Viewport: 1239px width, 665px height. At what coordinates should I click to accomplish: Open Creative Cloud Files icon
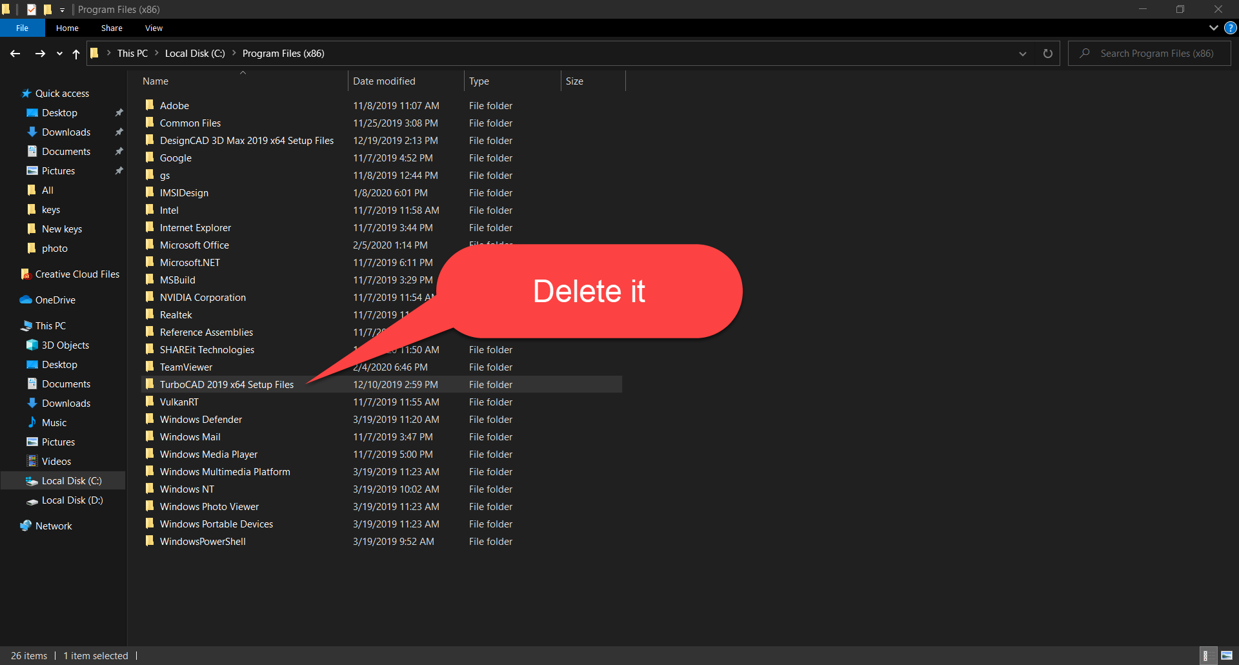point(26,274)
